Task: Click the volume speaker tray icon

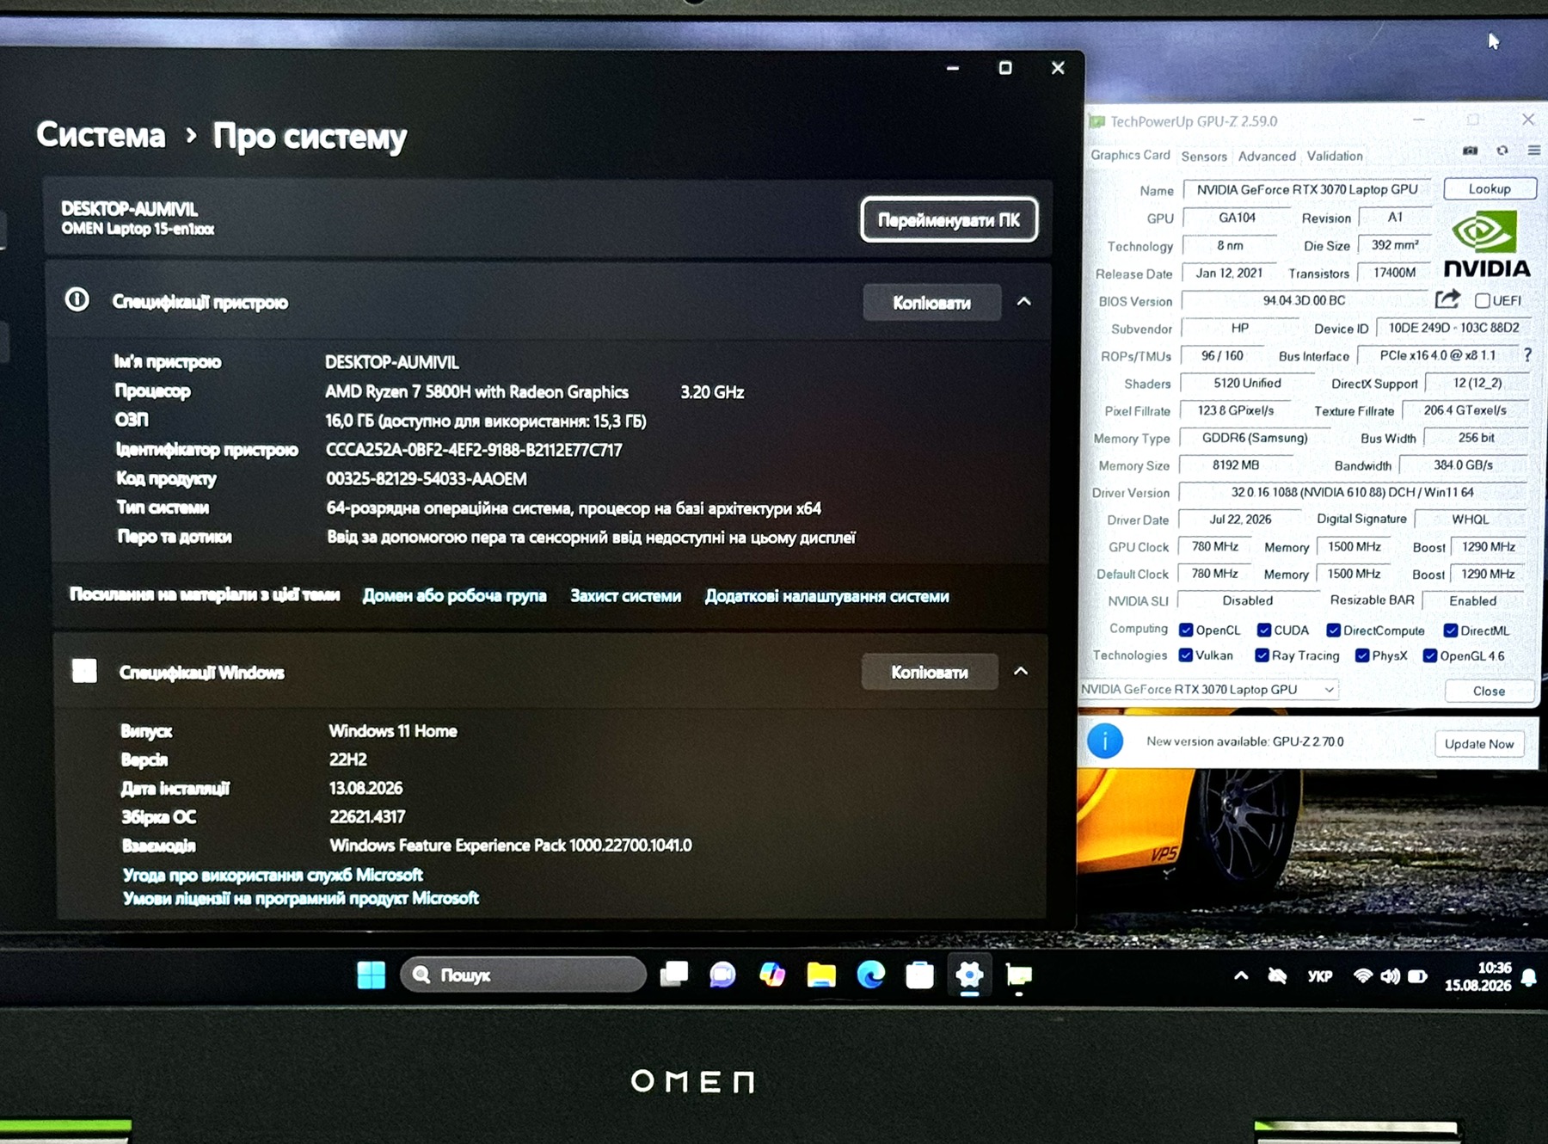Action: (x=1390, y=976)
